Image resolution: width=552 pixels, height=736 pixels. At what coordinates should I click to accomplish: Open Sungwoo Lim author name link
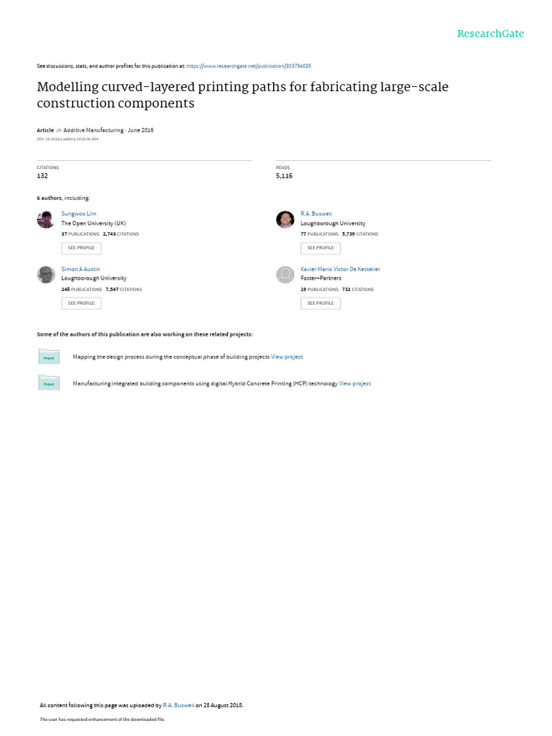(78, 213)
